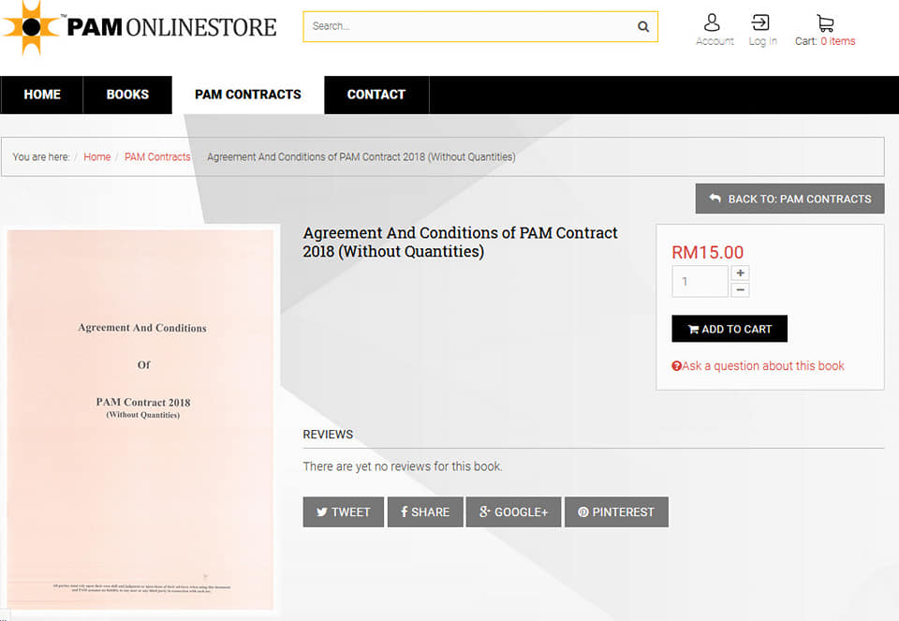The height and width of the screenshot is (621, 899).
Task: Open the CONTACT menu item
Action: [x=376, y=95]
